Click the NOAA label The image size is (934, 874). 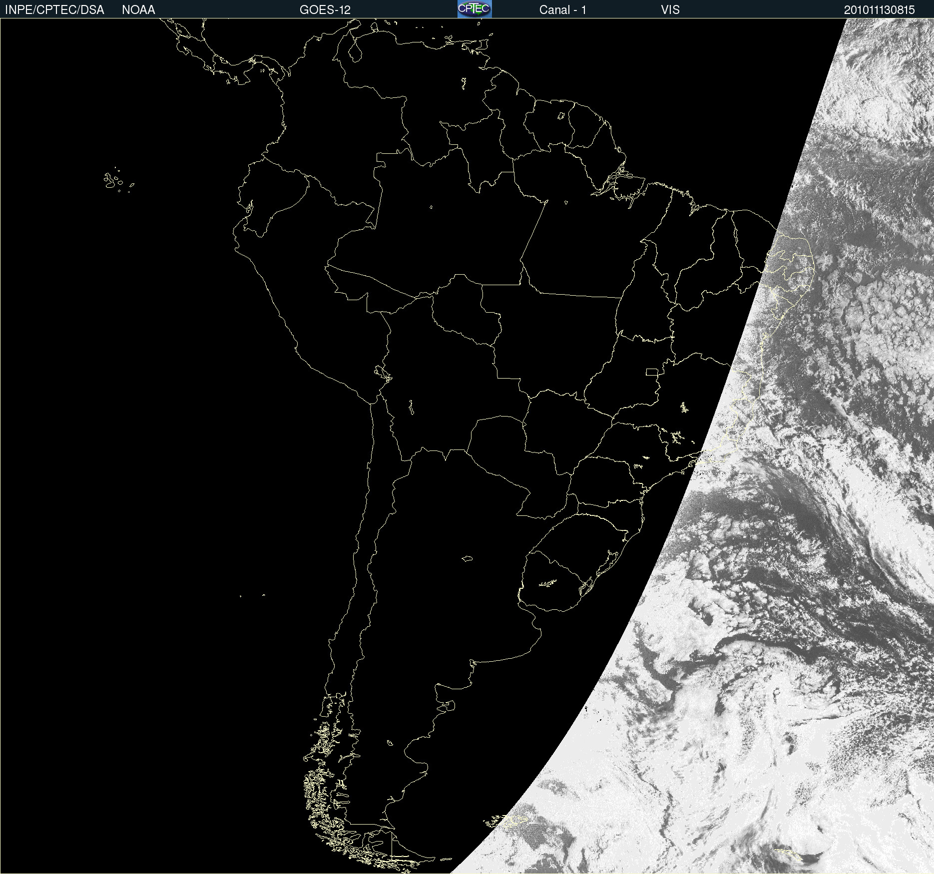coord(138,10)
